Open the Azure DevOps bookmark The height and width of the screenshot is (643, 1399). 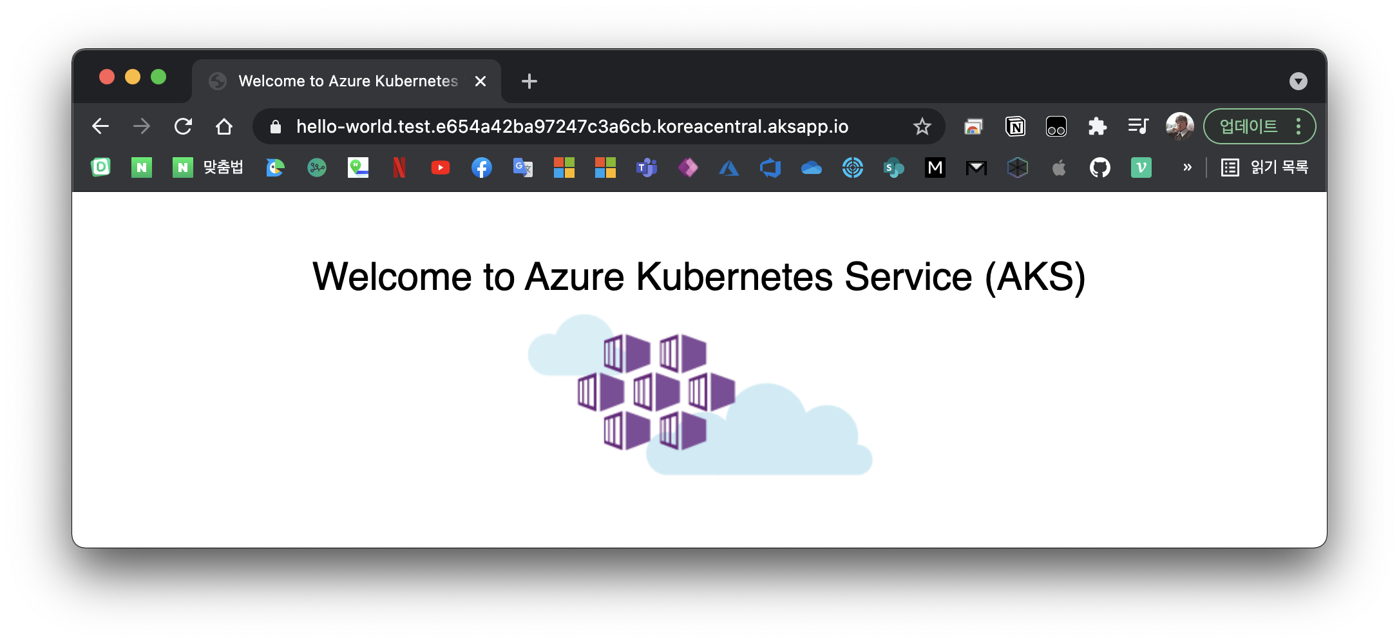[x=770, y=168]
